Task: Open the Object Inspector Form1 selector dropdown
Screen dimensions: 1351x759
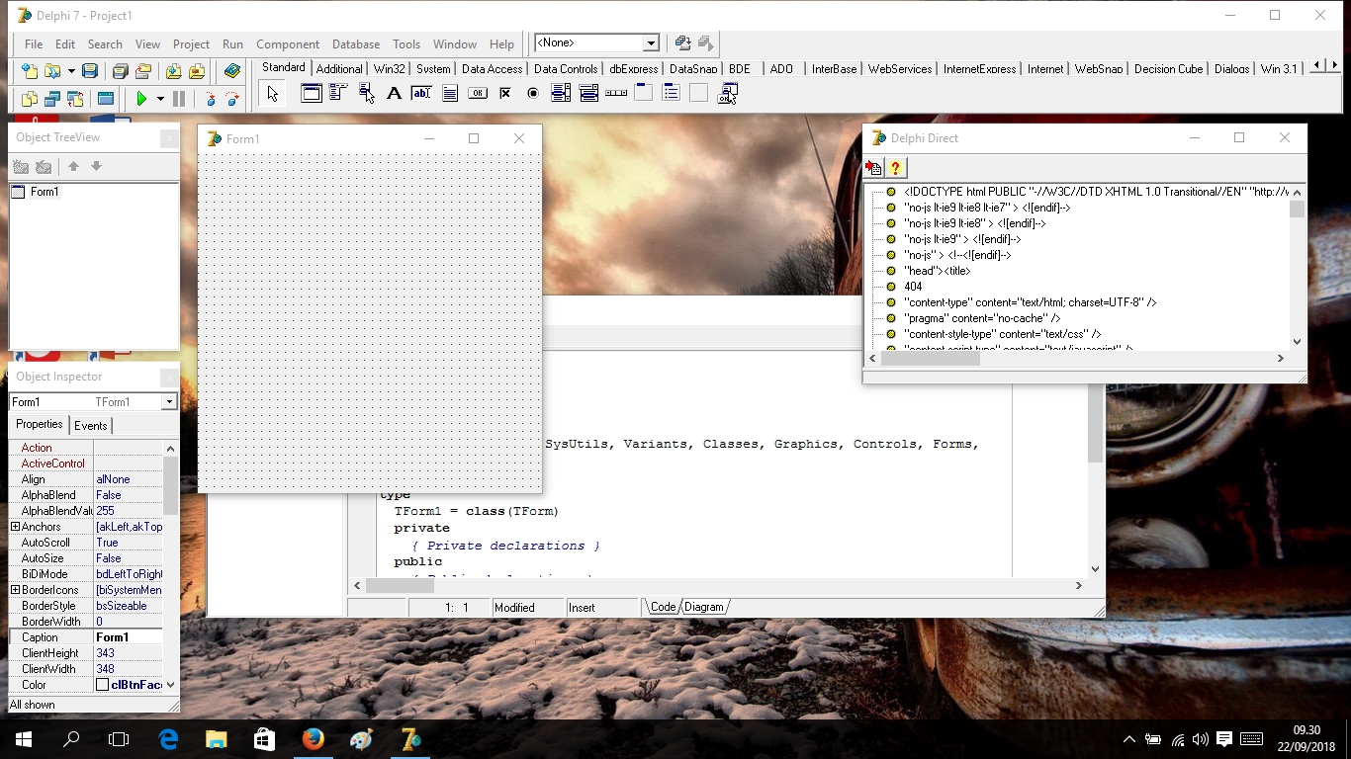Action: [169, 402]
